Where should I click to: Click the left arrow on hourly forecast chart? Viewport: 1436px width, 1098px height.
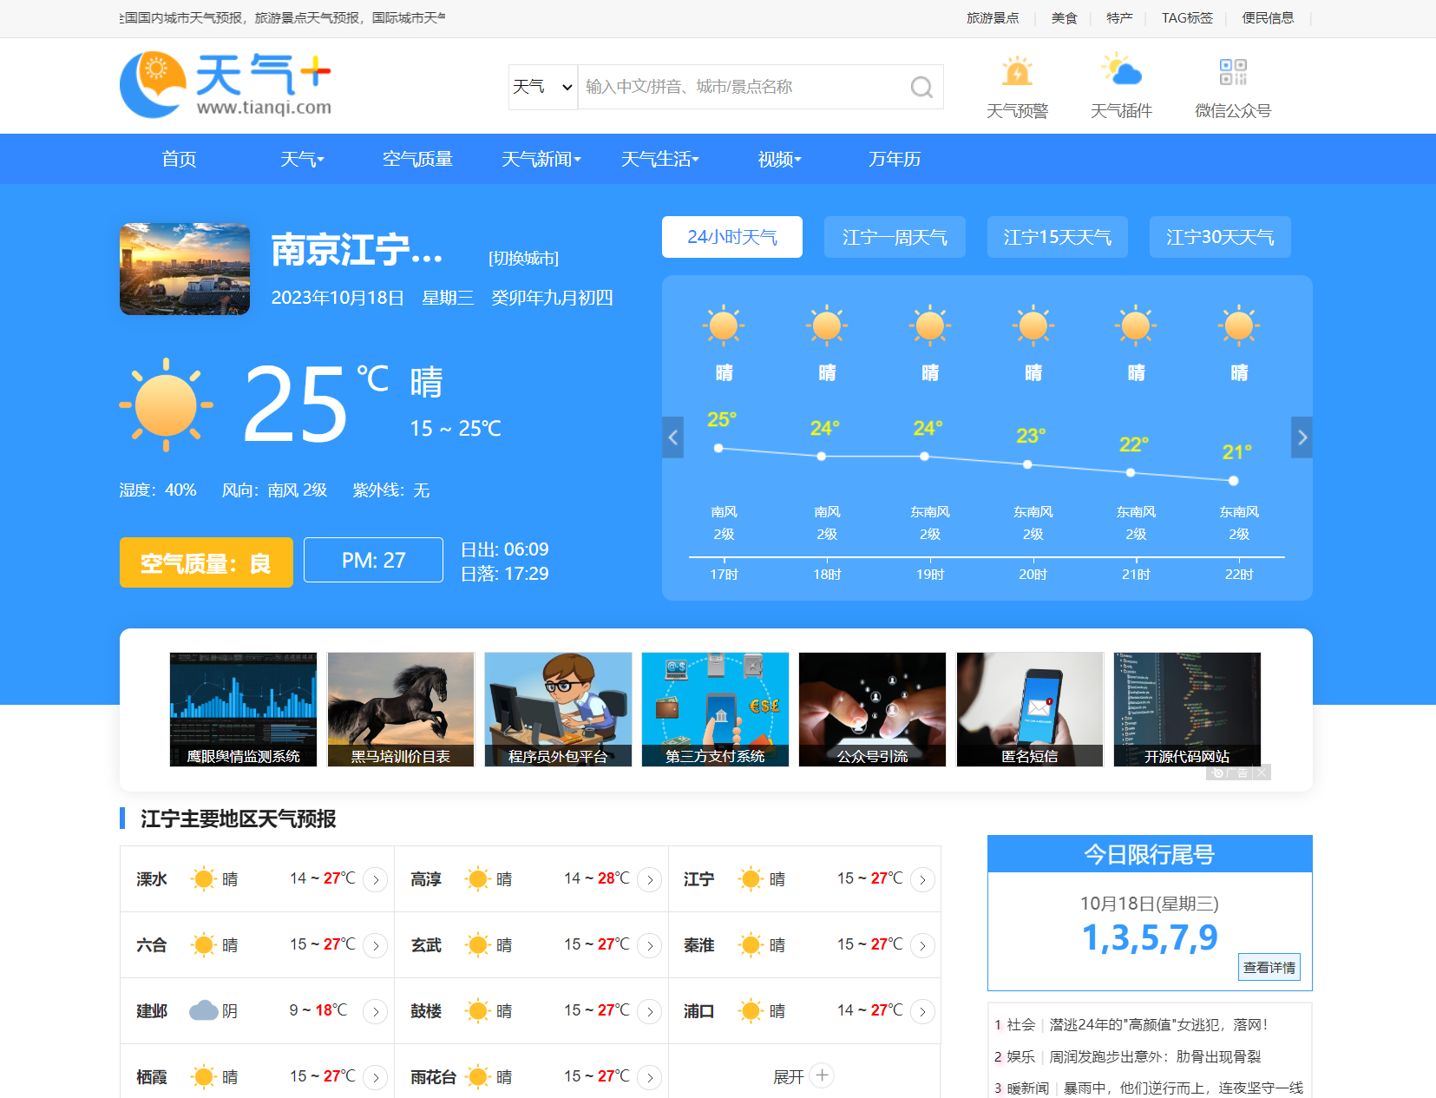672,437
